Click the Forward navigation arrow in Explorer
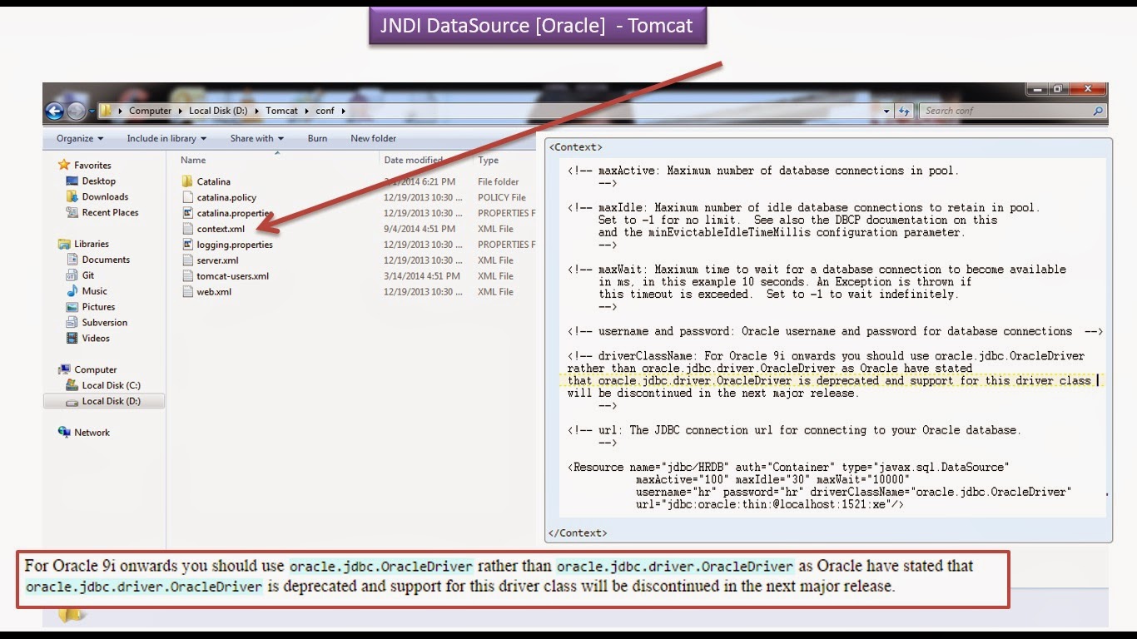This screenshot has width=1137, height=639. (x=76, y=111)
